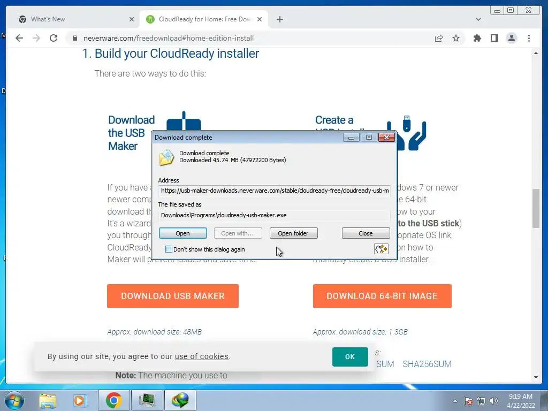Minimize the Chrome window
Screen dimensions: 548x411
click(497, 11)
